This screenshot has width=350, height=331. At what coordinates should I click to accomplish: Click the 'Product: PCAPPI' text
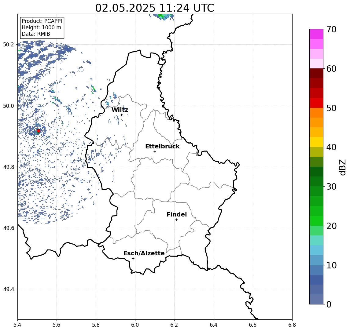(42, 21)
